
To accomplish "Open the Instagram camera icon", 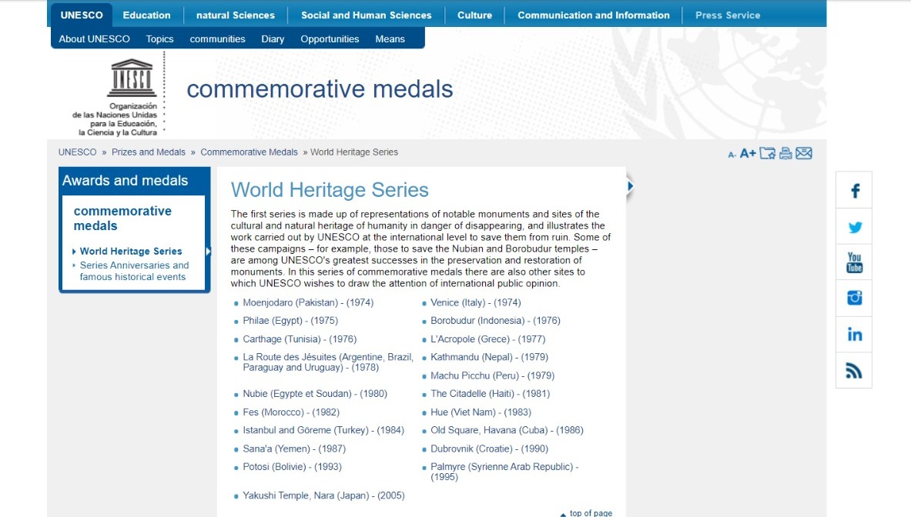I will coord(854,299).
